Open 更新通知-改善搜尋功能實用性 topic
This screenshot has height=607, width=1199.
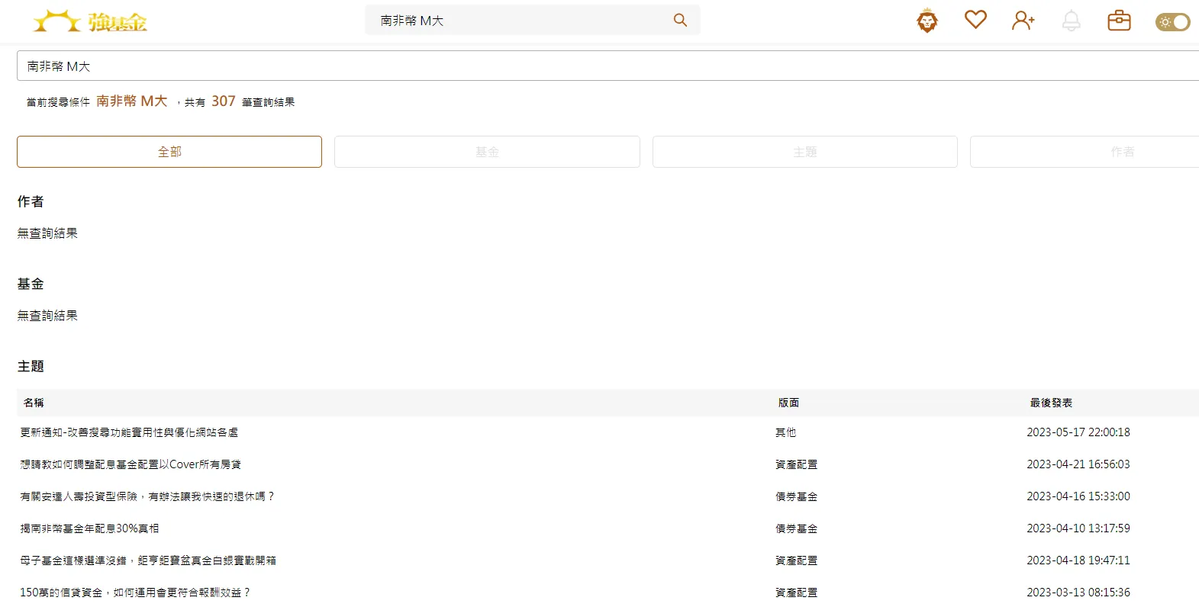tap(129, 432)
